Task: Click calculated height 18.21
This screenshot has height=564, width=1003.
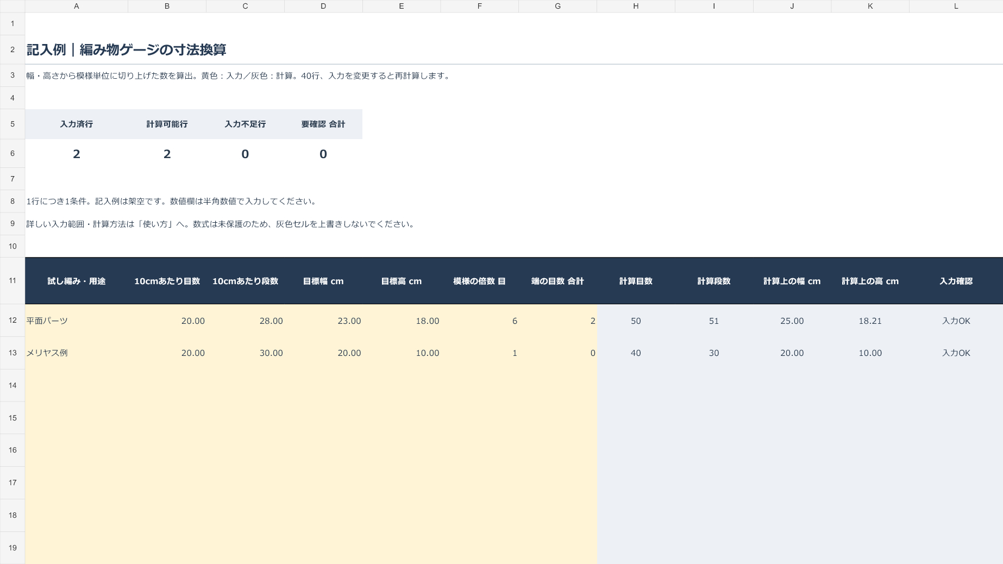Action: click(x=870, y=321)
